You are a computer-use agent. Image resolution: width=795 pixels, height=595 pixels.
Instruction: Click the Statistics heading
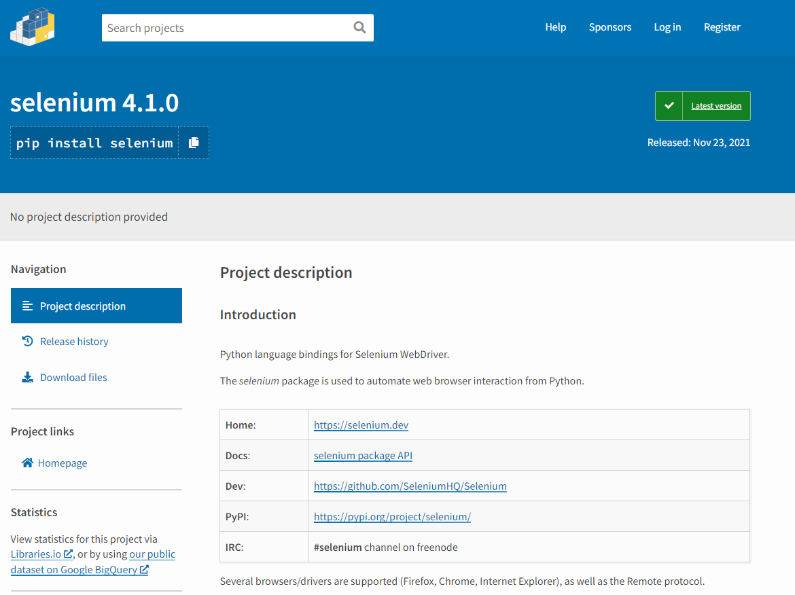pos(34,512)
